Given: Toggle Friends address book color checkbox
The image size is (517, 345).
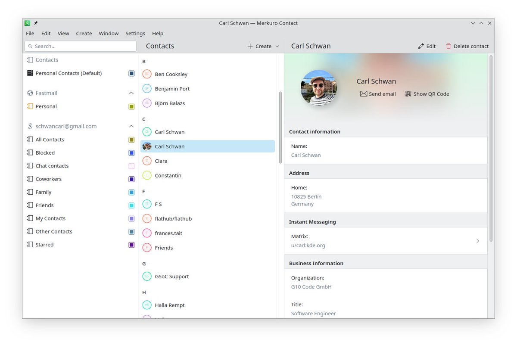Looking at the screenshot, I should pyautogui.click(x=131, y=205).
